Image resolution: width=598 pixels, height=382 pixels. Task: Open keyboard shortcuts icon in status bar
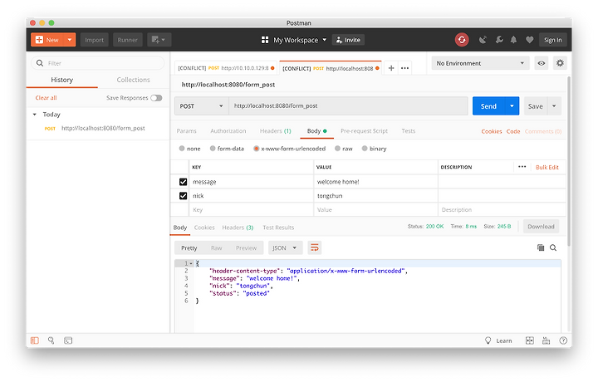(x=547, y=340)
